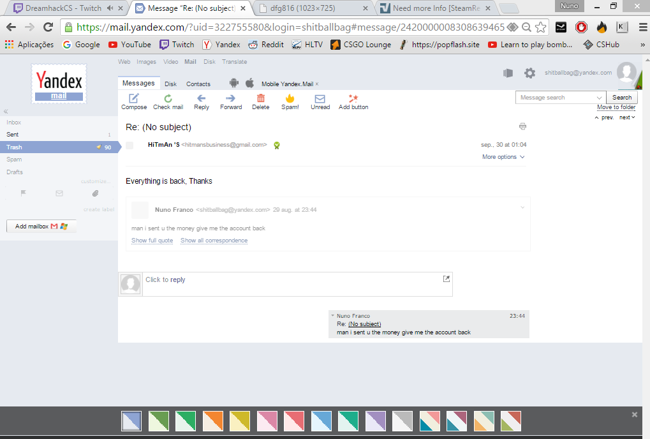Viewport: 650px width, 439px height.
Task: Print the email using printer icon
Action: (522, 126)
